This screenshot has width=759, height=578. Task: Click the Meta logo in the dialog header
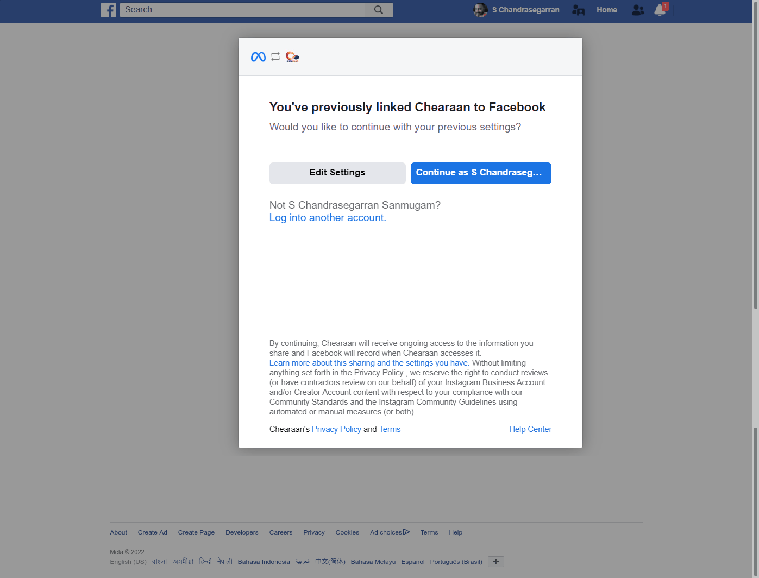pos(258,56)
